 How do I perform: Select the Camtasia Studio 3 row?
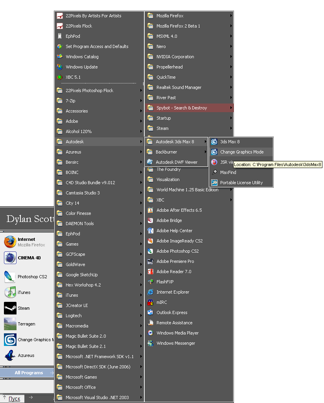click(99, 193)
